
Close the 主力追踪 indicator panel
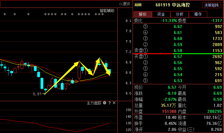click(x=114, y=103)
